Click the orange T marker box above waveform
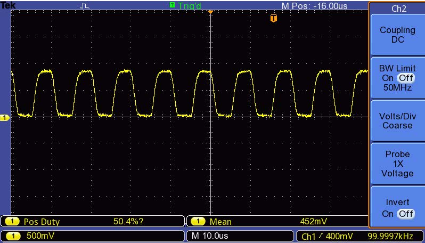Viewport: 425px width, 243px height. pos(274,19)
